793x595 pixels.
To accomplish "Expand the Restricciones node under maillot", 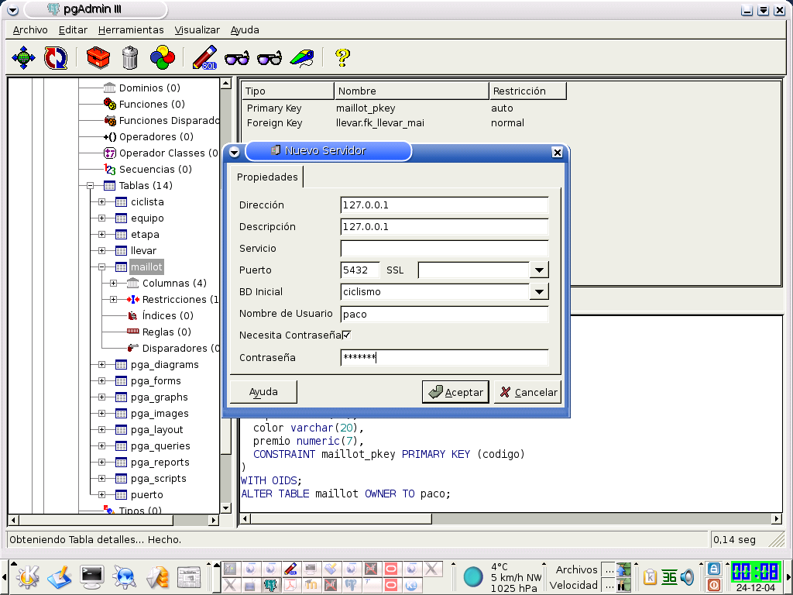I will pyautogui.click(x=113, y=300).
